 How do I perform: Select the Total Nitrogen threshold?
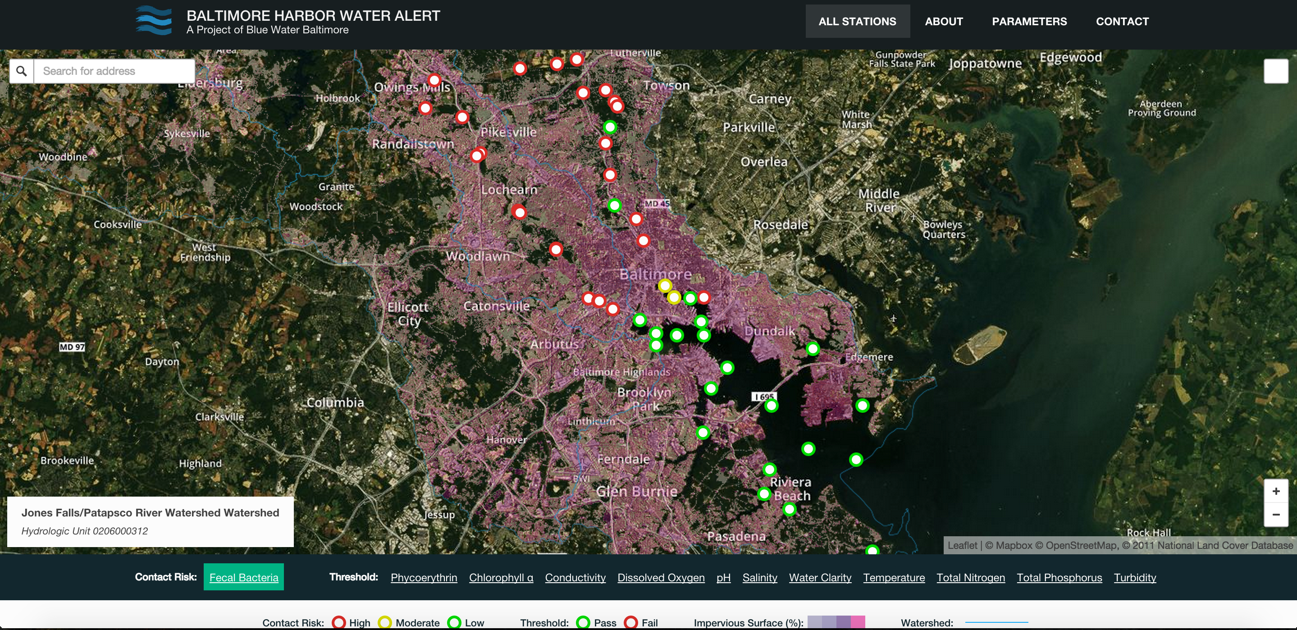[971, 578]
